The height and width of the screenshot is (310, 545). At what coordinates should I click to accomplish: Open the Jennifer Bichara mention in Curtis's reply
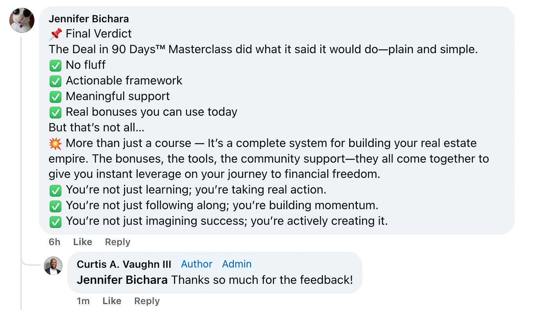click(122, 280)
